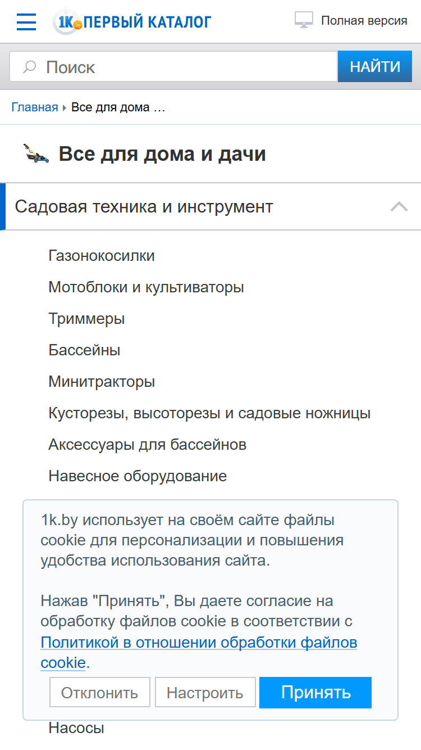Click Настроить cookie settings button

[x=205, y=692]
